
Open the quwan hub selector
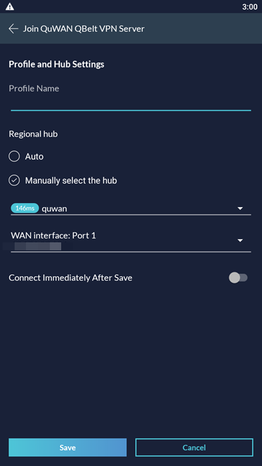coord(131,208)
